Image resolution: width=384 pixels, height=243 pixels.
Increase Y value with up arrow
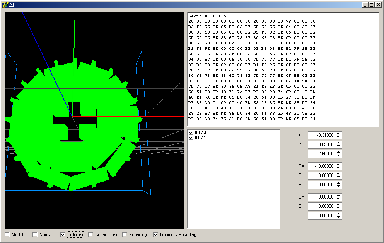(x=338, y=143)
